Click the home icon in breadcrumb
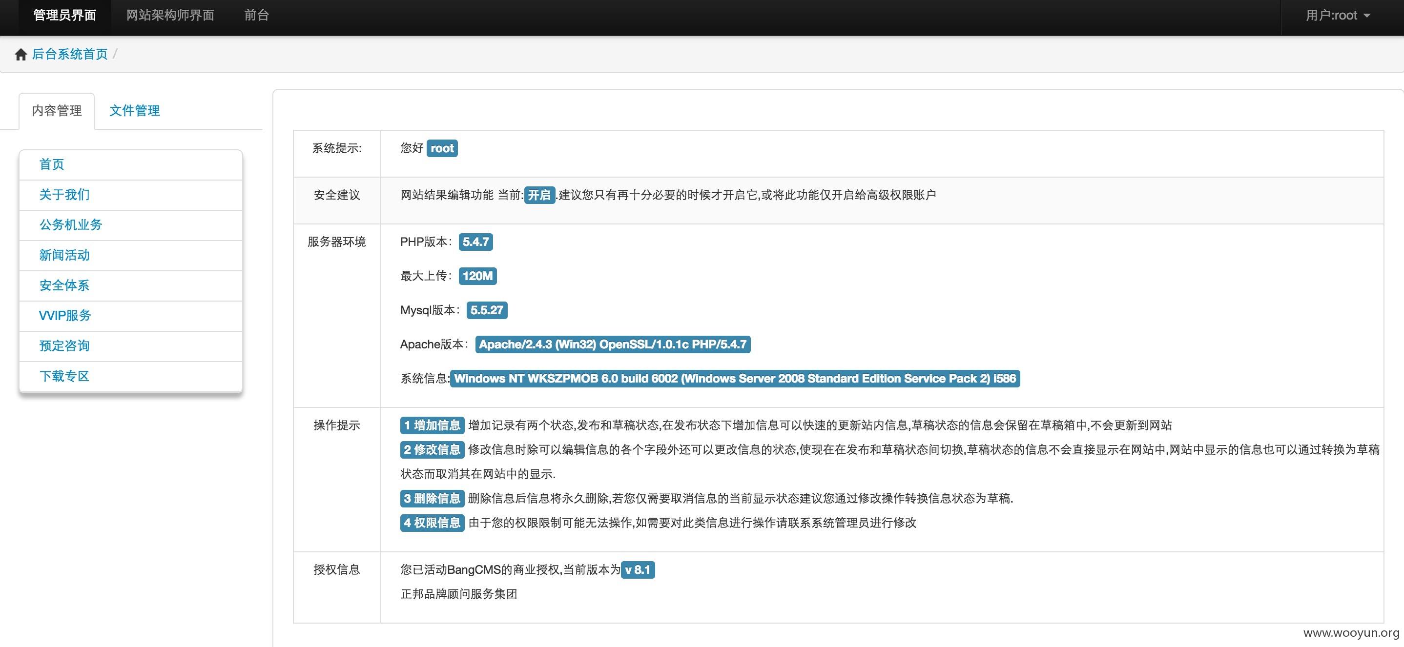 click(21, 55)
